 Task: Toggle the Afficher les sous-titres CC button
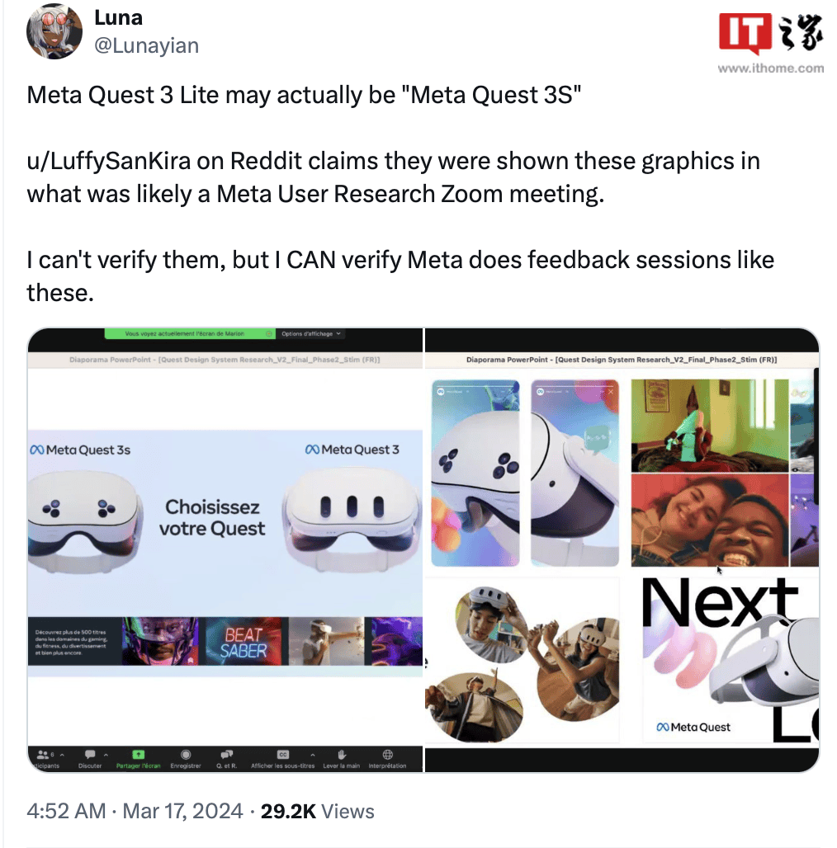(283, 755)
